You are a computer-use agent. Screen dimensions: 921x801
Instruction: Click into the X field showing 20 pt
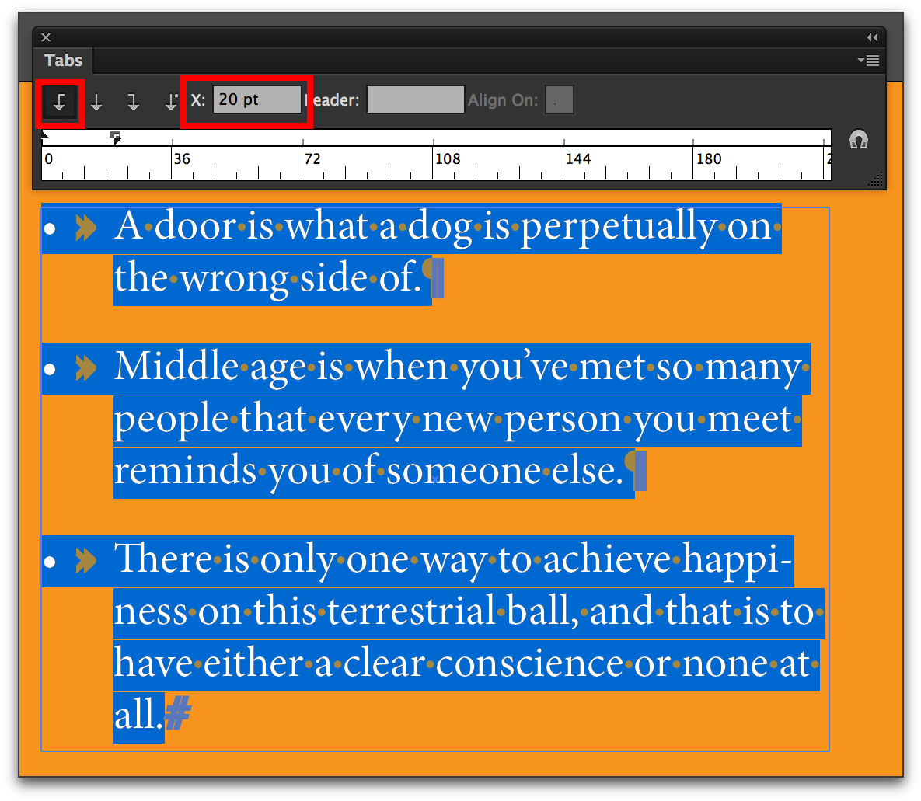256,99
